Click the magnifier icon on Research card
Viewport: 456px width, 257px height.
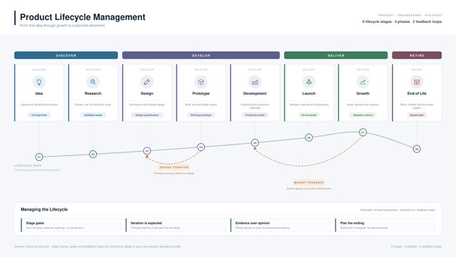click(93, 82)
